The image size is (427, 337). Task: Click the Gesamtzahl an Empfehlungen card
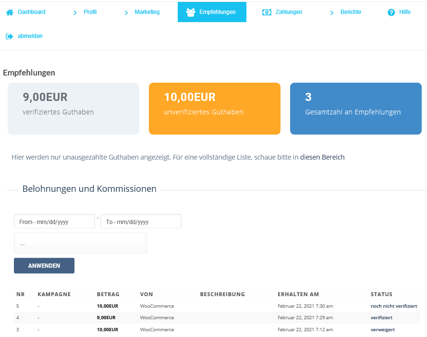pyautogui.click(x=355, y=109)
